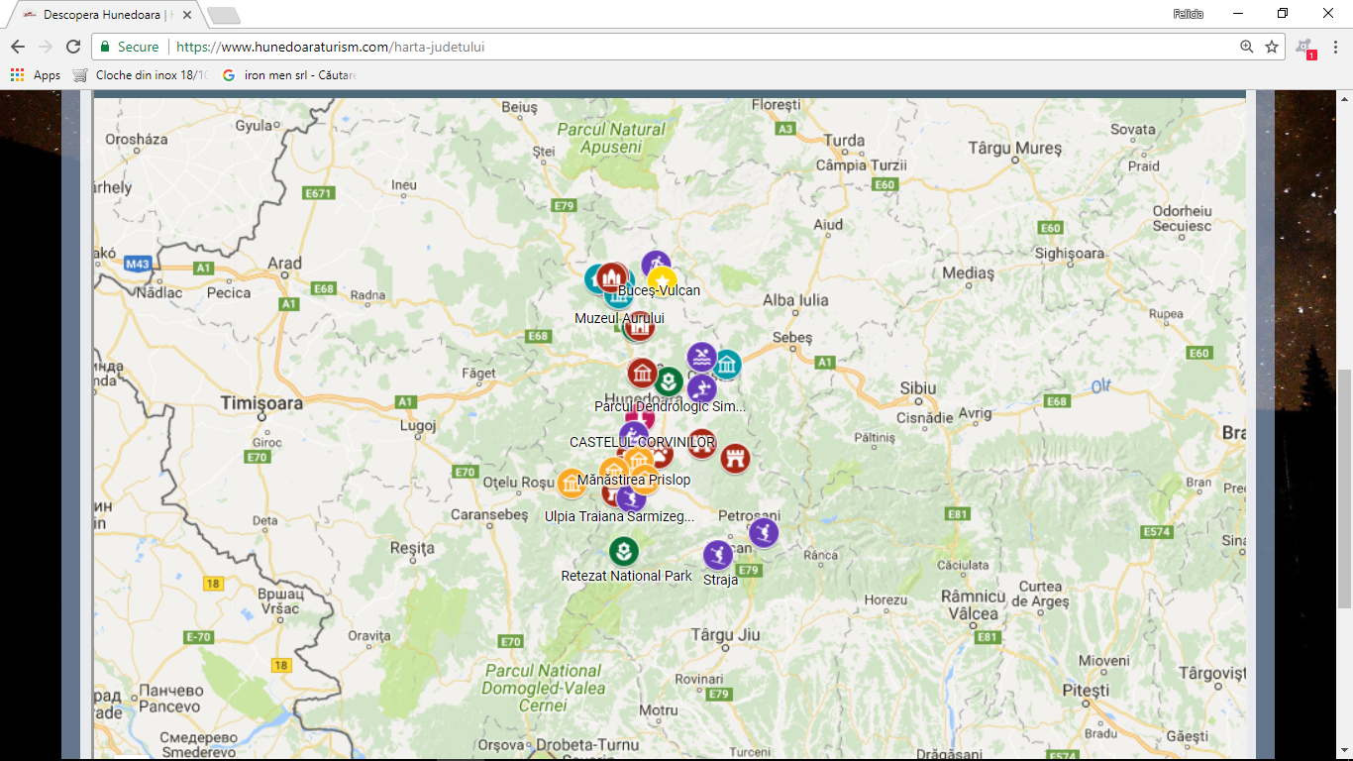Click the yellow star marker near Buceș-Vulcan
The height and width of the screenshot is (761, 1353).
tap(662, 280)
